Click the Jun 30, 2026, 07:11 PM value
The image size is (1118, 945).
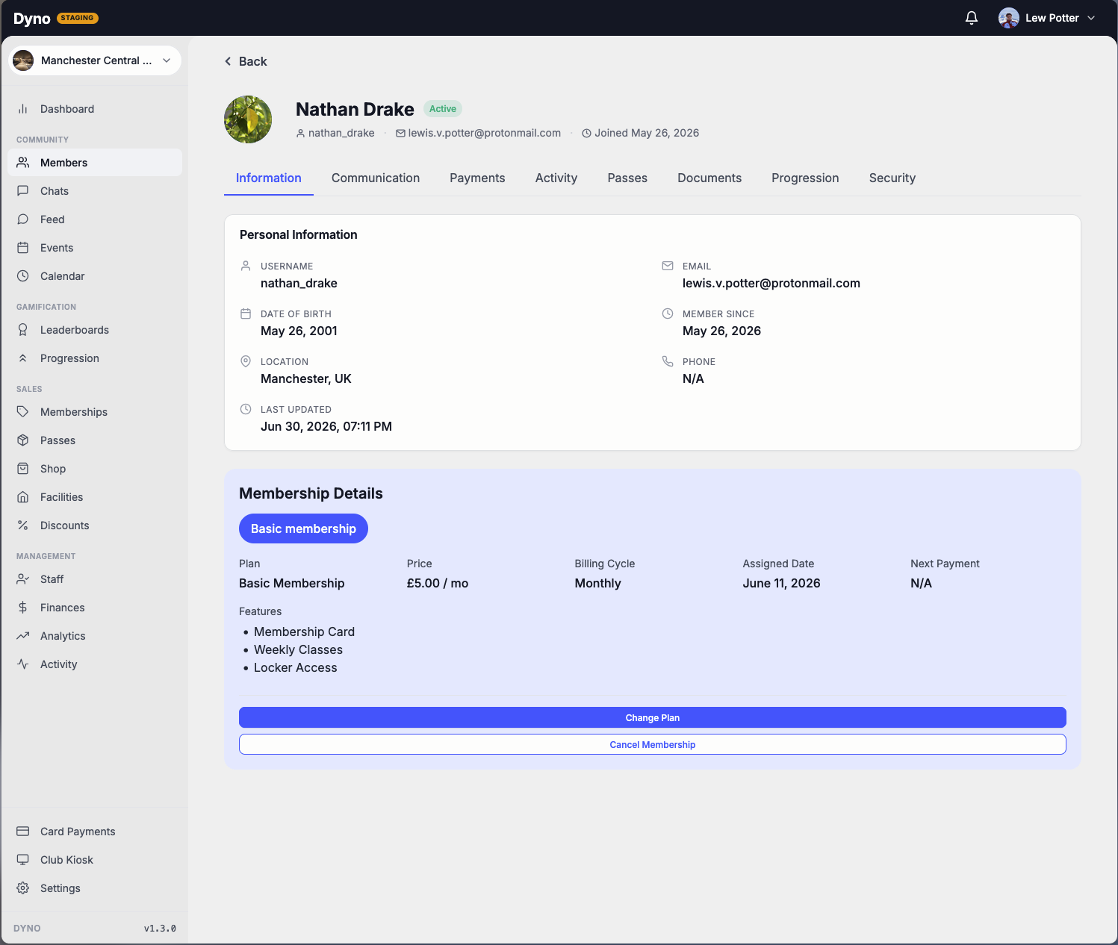[x=326, y=426]
